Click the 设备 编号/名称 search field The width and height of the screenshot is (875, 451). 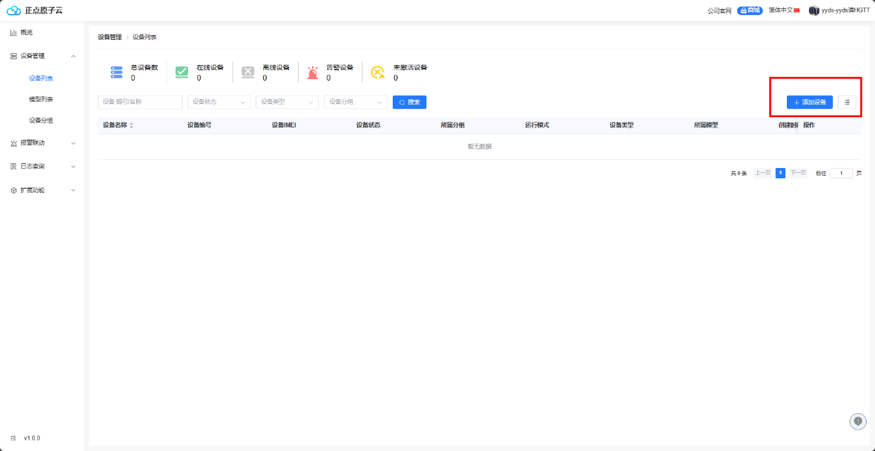(140, 102)
